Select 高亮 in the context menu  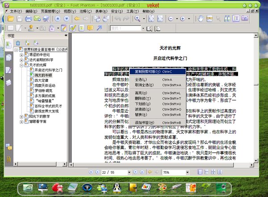tap(141, 93)
